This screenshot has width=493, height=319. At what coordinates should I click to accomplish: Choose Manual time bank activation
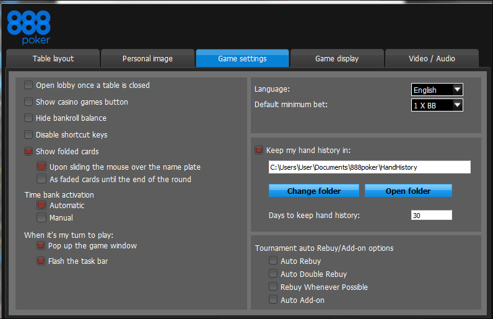coord(41,217)
